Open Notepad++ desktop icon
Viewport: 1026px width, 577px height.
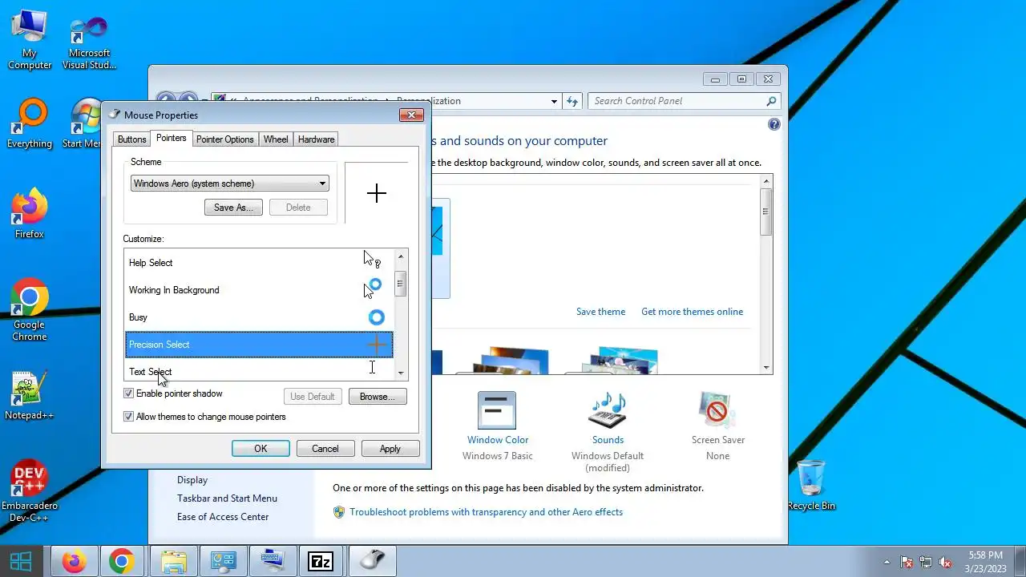30,395
